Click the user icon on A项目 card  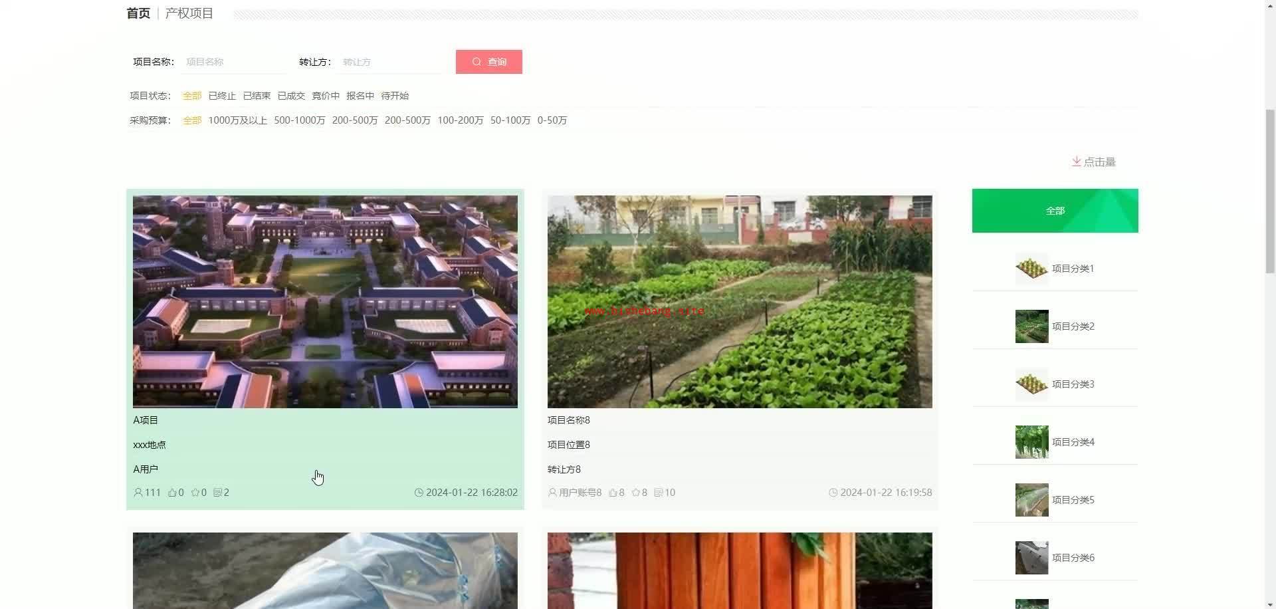[138, 493]
